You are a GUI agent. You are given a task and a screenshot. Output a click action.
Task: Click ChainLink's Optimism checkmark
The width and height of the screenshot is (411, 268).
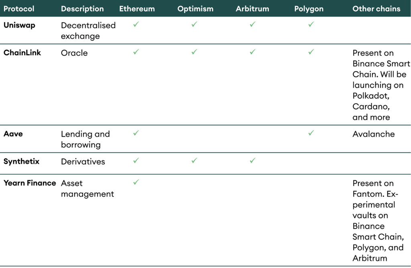(x=194, y=52)
